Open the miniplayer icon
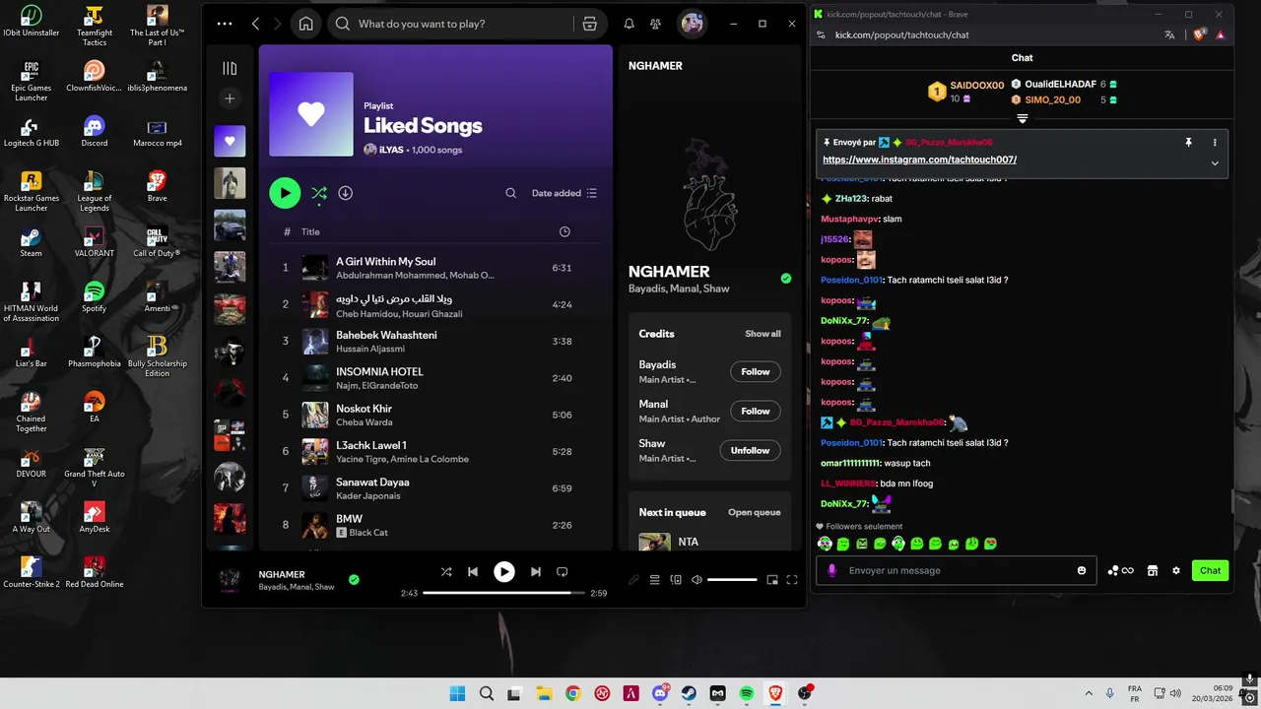Image resolution: width=1261 pixels, height=709 pixels. click(772, 580)
